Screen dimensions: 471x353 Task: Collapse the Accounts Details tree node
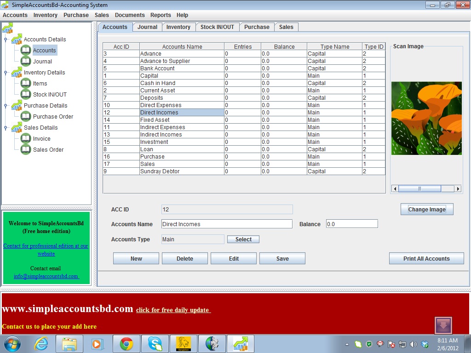tap(6, 40)
